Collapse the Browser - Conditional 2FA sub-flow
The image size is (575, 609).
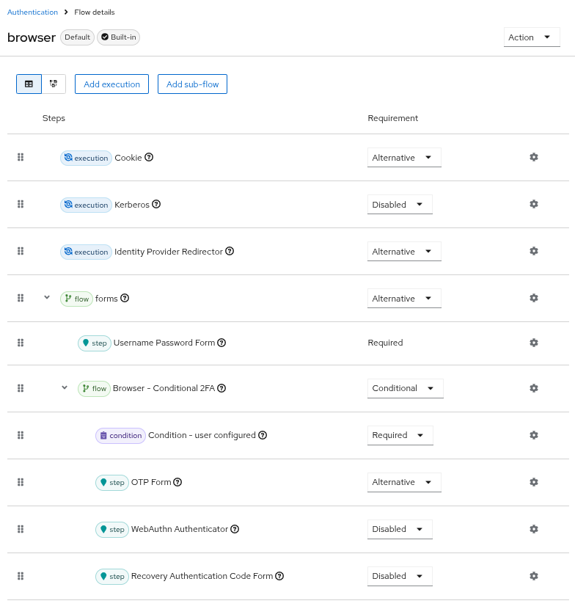coord(65,388)
